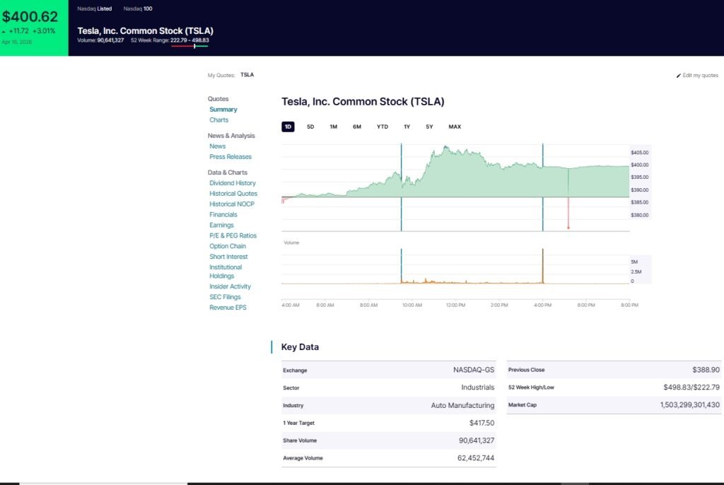Click the $388.90 previous close value
The height and width of the screenshot is (485, 724).
[x=706, y=370]
